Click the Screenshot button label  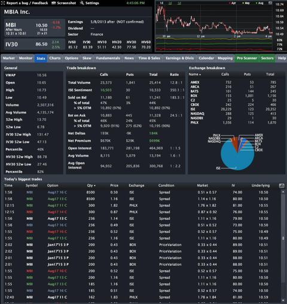click(x=66, y=3)
